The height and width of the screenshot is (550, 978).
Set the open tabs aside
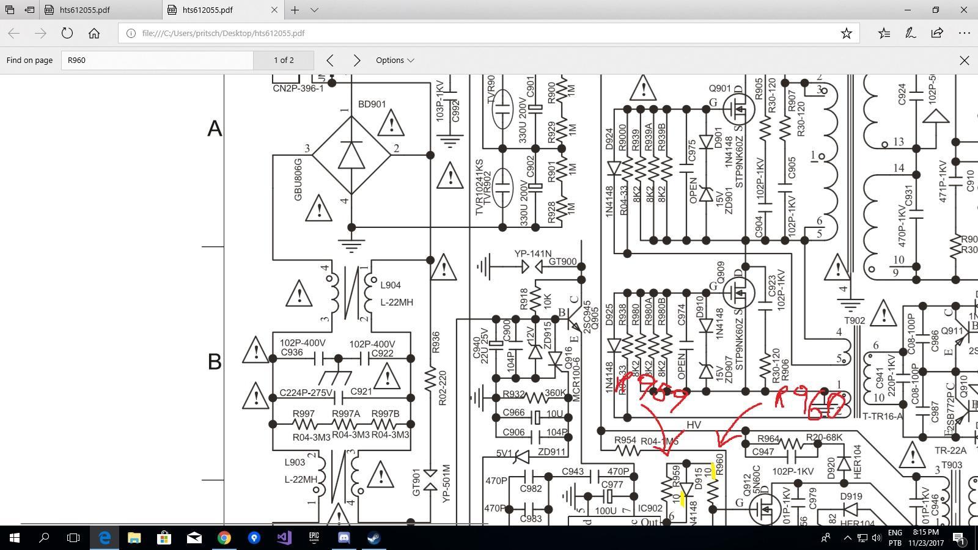(29, 10)
